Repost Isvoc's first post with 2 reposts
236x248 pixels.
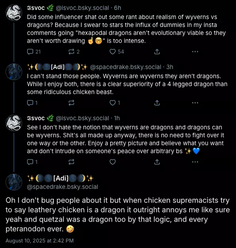(74, 52)
